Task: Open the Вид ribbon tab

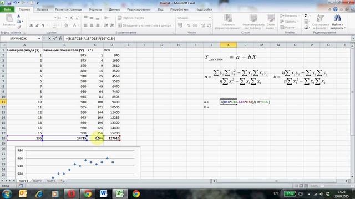Action: coord(160,9)
